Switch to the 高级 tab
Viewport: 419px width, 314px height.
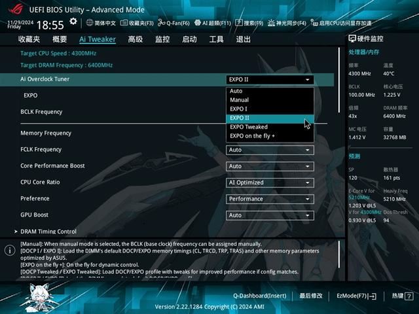coord(136,39)
